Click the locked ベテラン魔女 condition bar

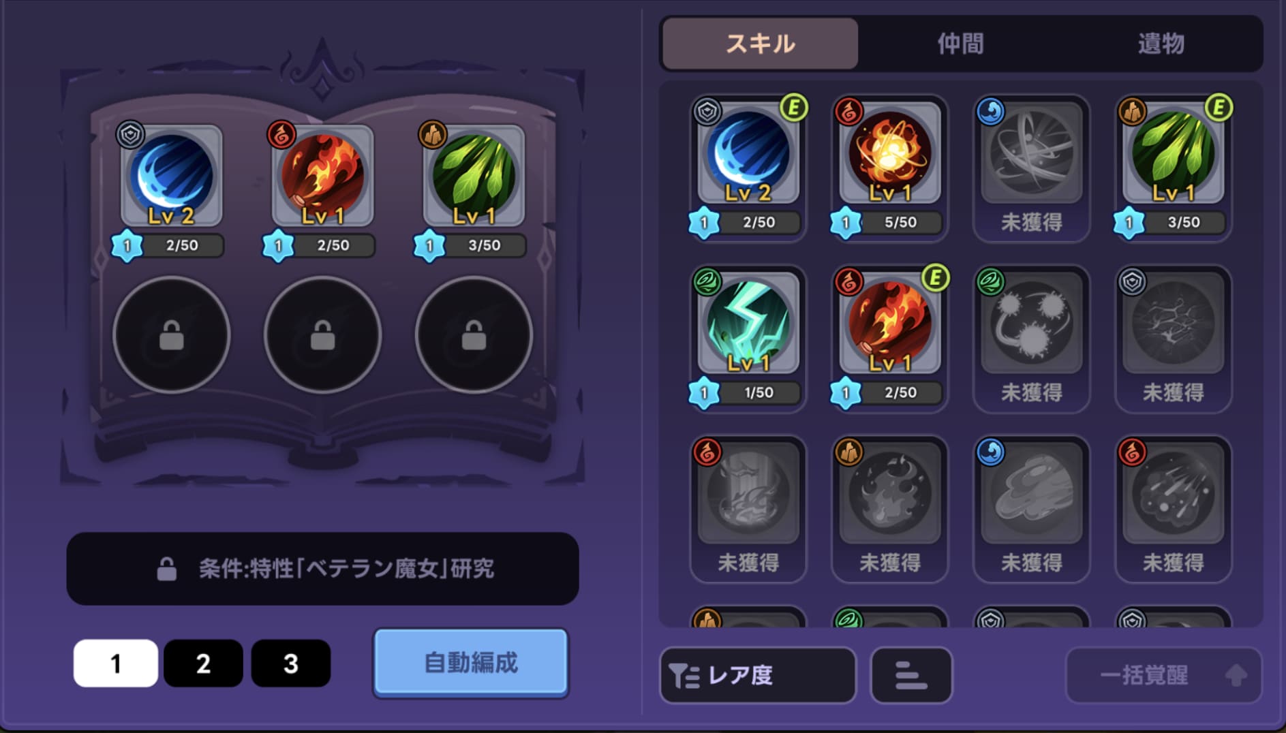323,568
